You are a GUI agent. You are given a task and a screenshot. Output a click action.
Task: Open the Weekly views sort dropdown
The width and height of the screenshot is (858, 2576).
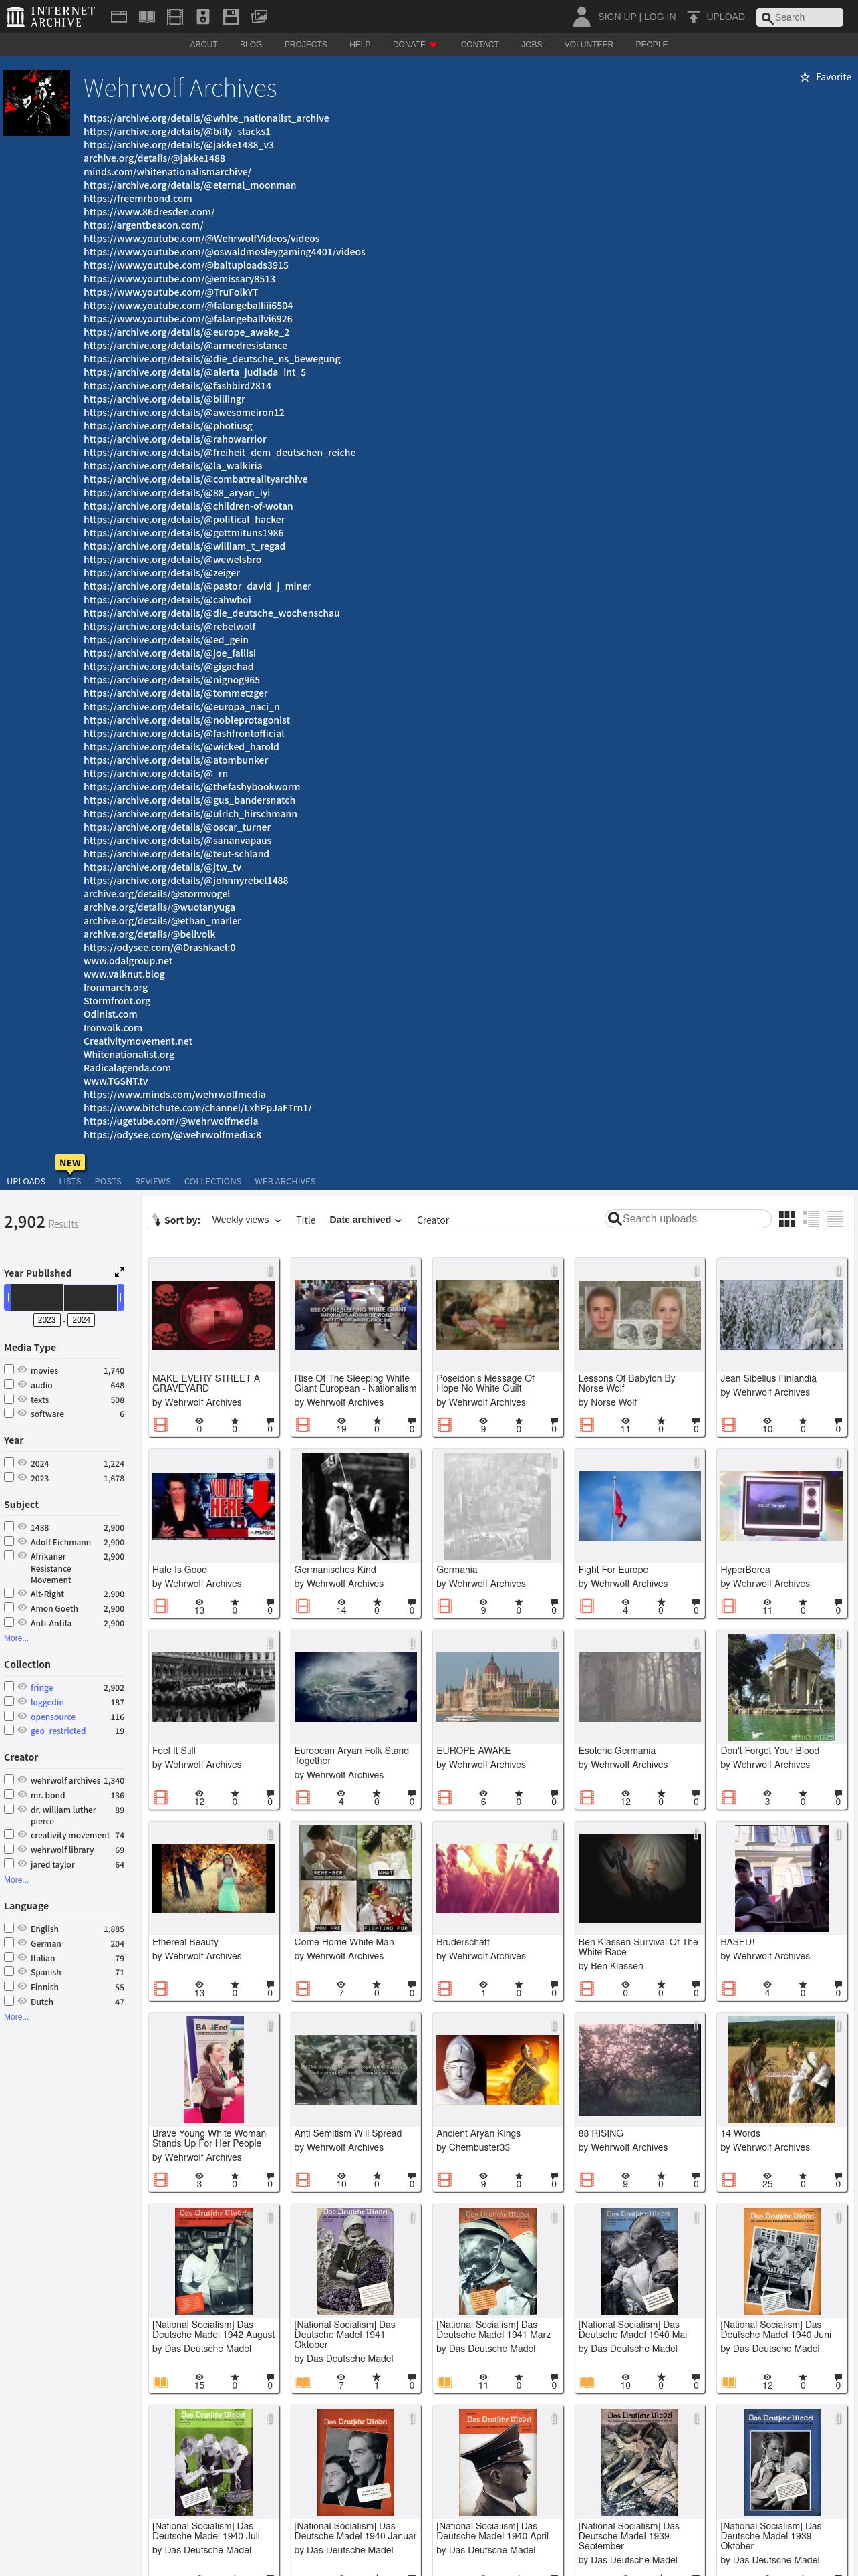click(247, 1220)
